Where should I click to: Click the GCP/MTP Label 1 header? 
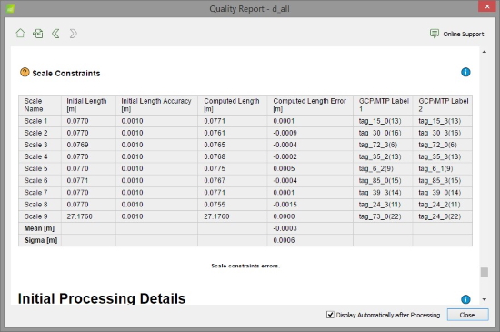click(x=384, y=105)
